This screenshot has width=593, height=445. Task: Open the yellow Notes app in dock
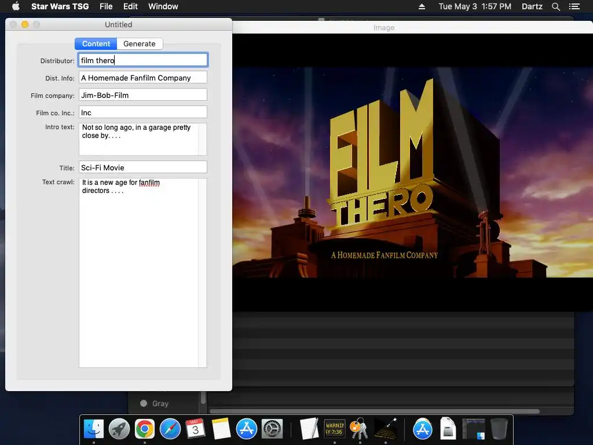click(221, 429)
